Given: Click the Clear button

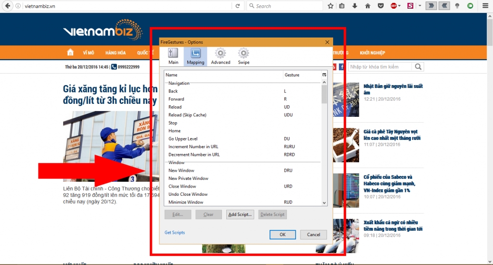Looking at the screenshot, I should coord(208,215).
